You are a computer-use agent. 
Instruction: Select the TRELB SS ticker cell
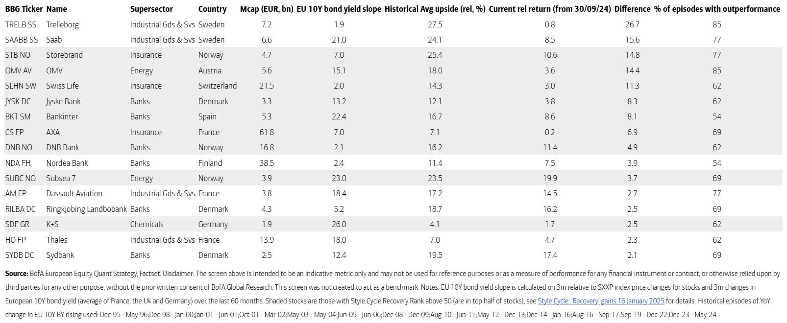(x=21, y=24)
